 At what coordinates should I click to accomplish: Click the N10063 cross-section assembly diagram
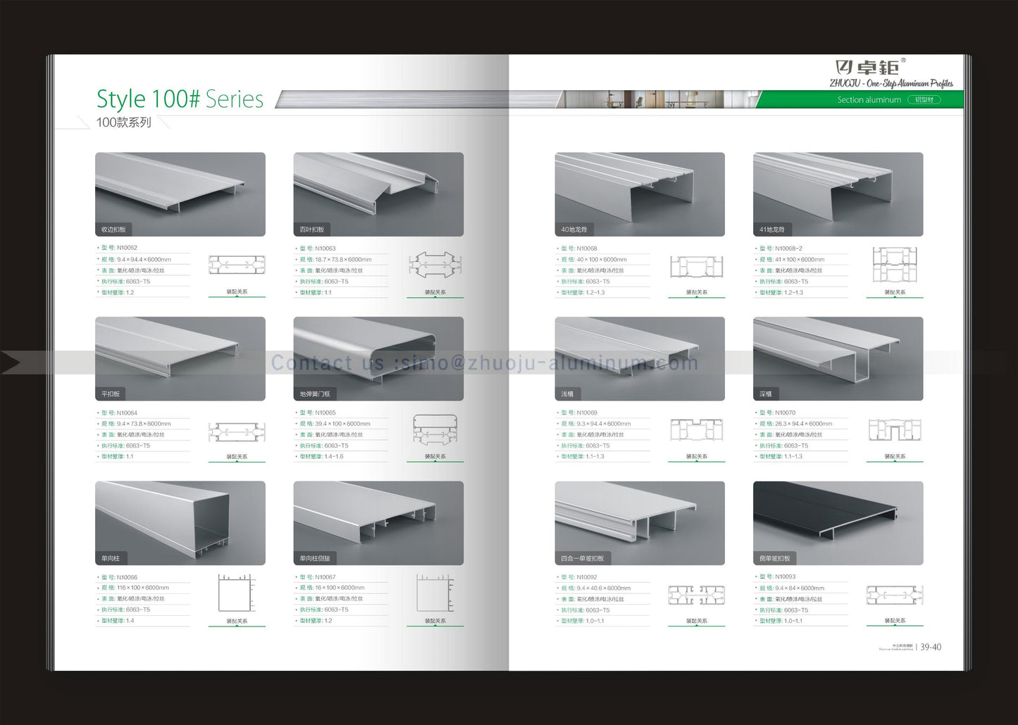[435, 265]
